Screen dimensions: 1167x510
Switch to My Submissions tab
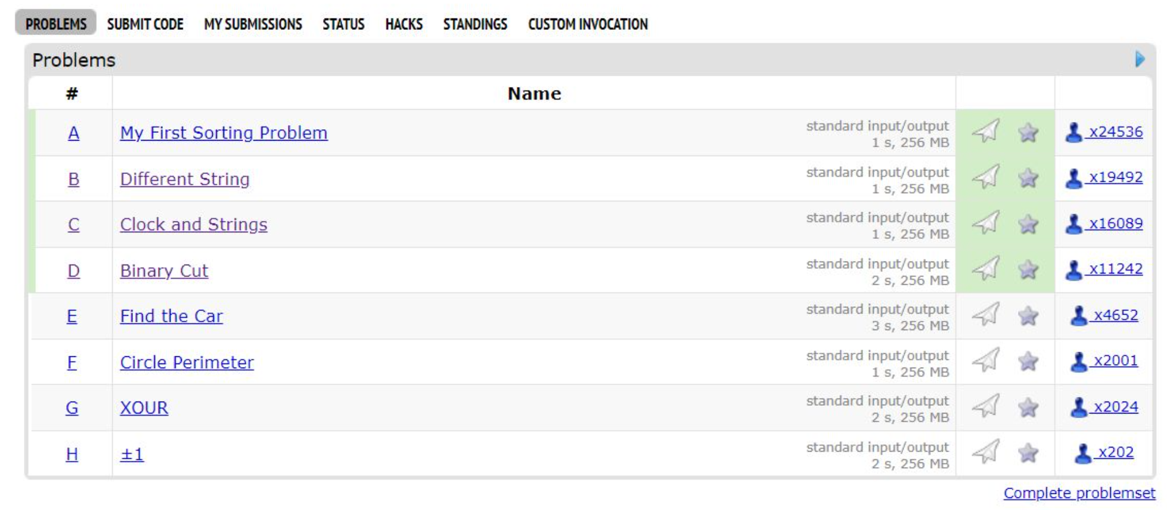tap(253, 24)
